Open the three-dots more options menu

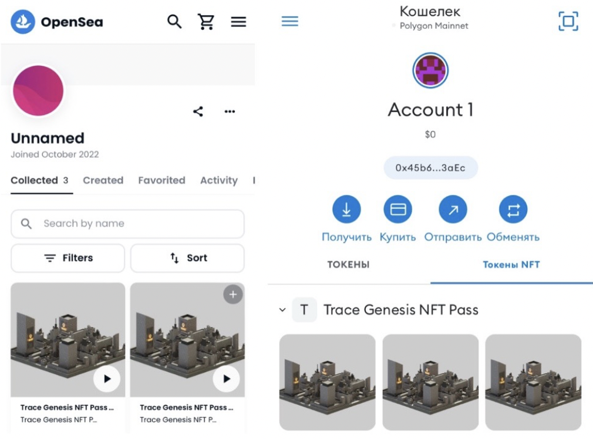[230, 112]
